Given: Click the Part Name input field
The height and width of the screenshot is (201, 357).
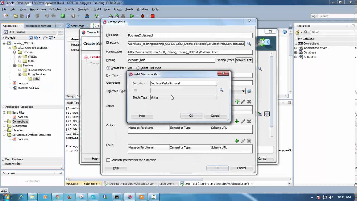Looking at the screenshot, I should (x=184, y=83).
